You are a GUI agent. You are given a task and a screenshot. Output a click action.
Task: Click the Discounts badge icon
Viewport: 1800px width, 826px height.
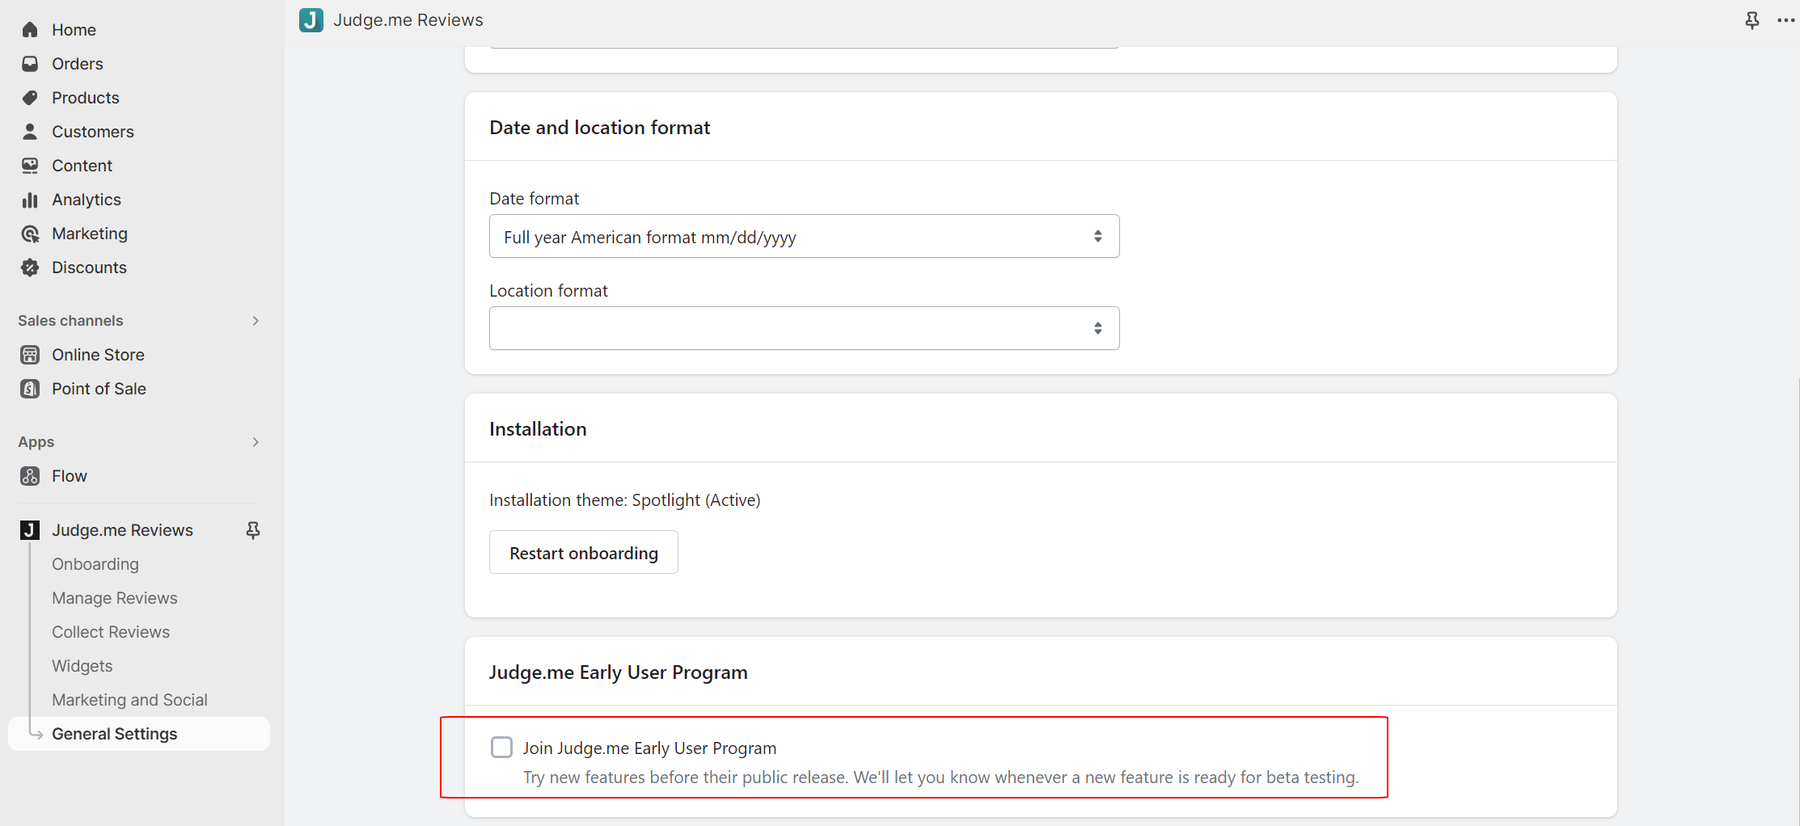pos(30,268)
